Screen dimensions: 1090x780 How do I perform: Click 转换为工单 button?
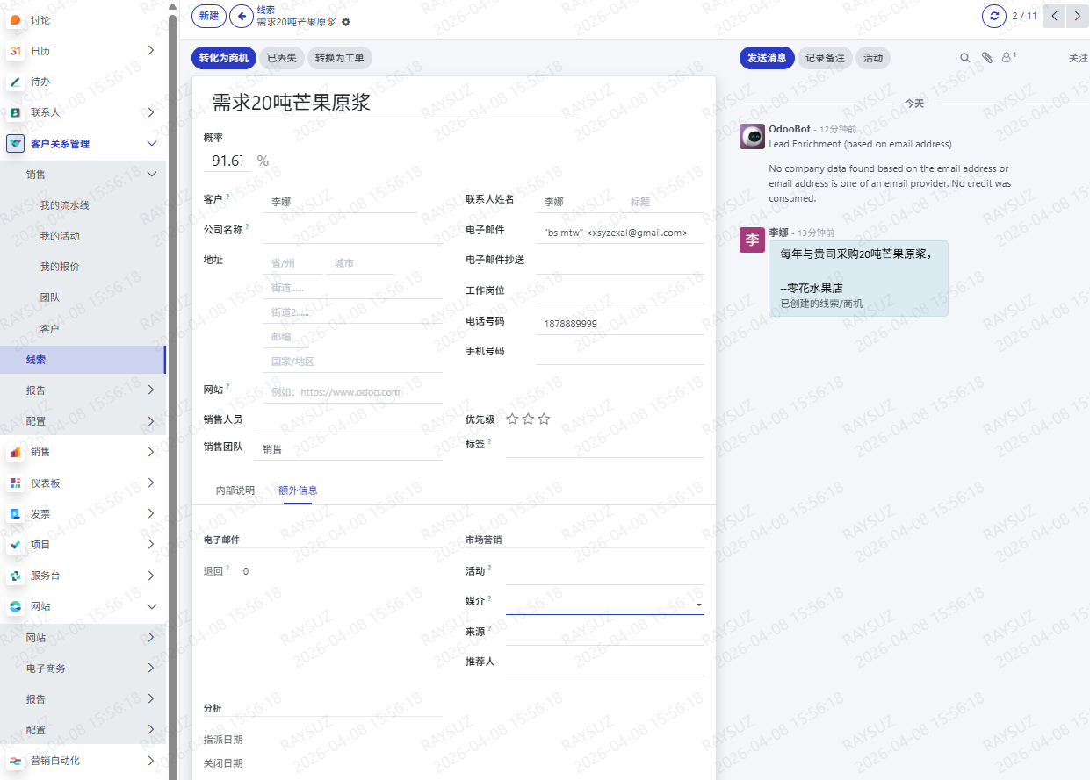339,58
